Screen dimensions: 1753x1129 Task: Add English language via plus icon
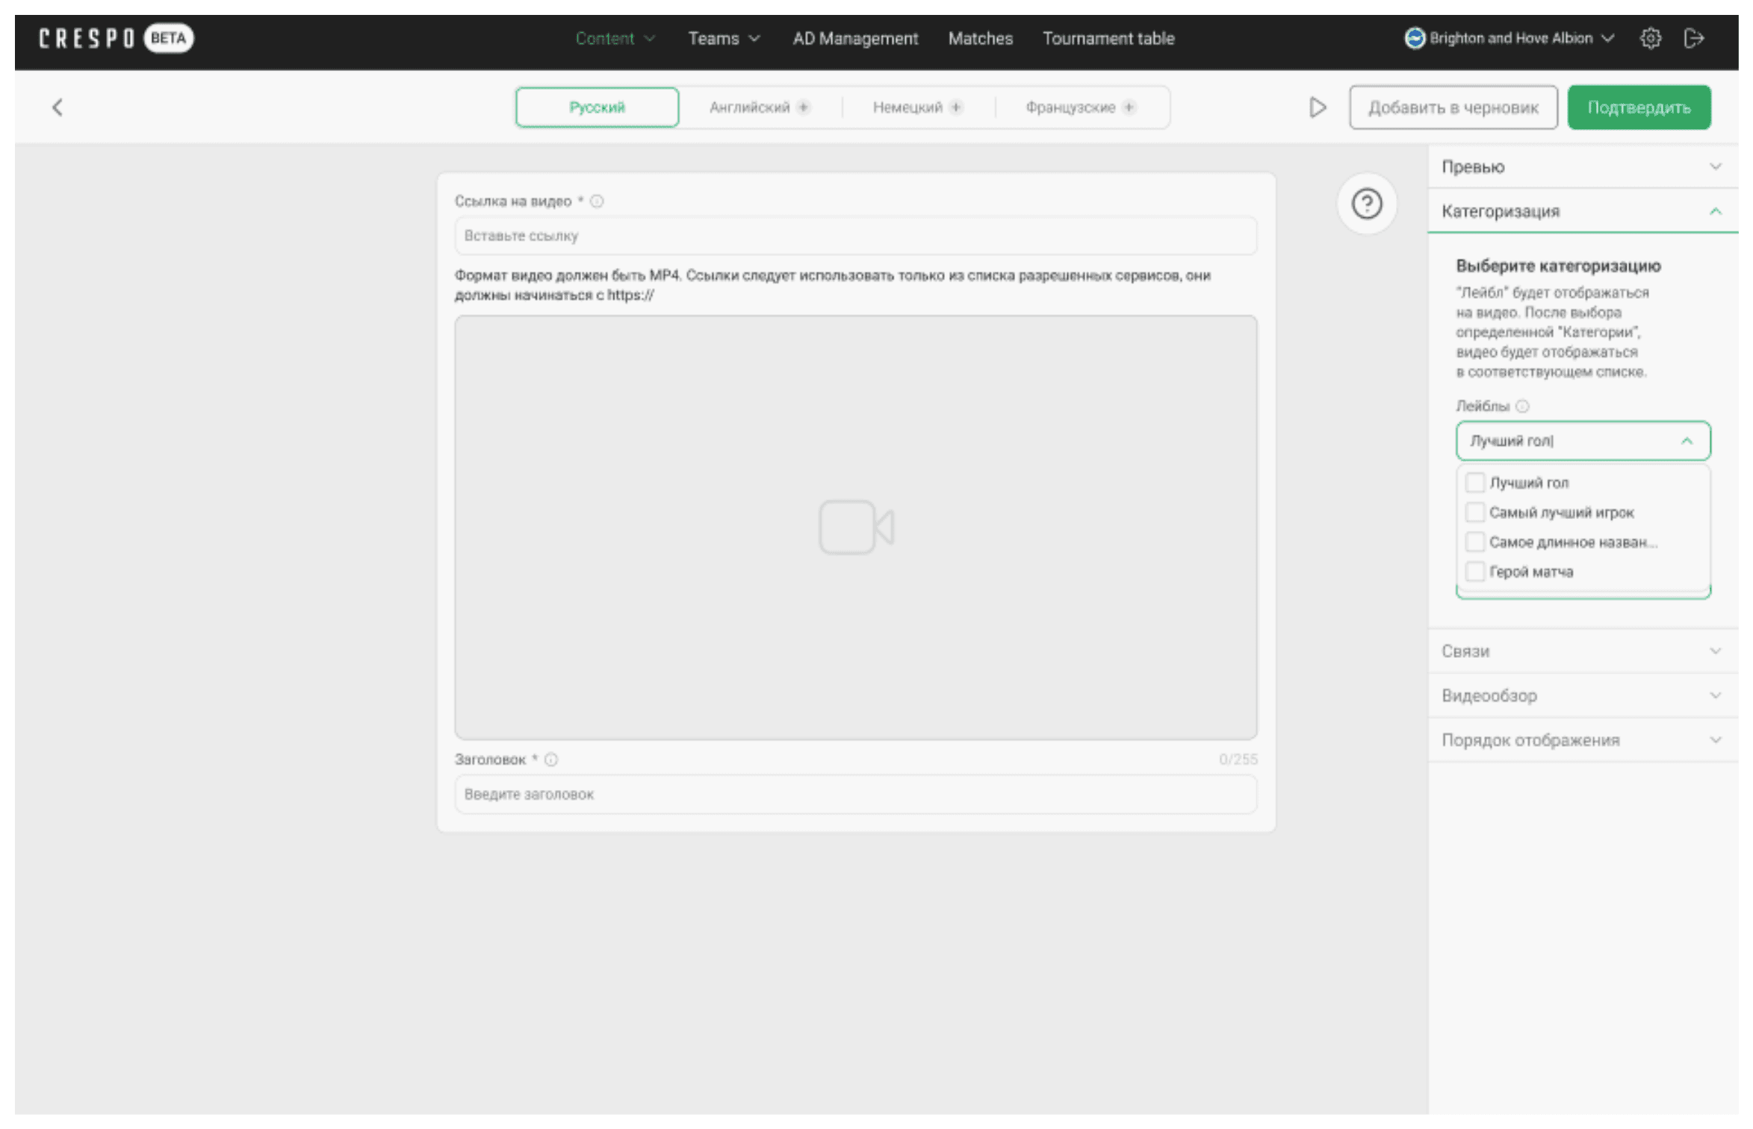click(x=803, y=108)
